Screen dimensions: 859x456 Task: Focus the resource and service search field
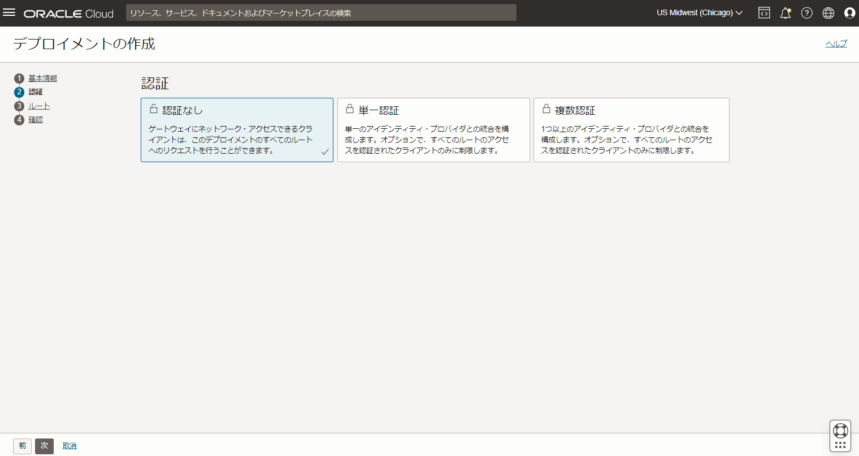[x=321, y=13]
